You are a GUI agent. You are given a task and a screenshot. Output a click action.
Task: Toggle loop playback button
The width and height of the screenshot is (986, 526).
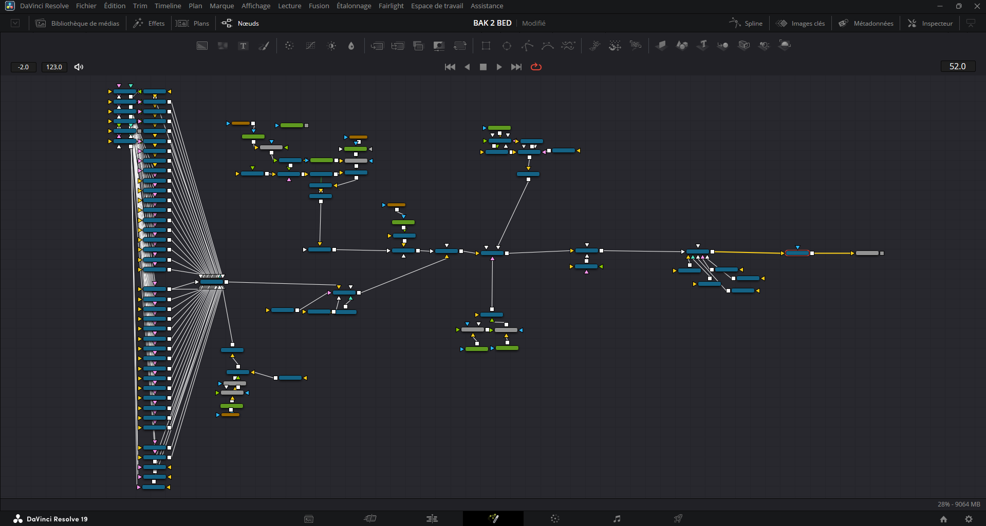click(536, 67)
